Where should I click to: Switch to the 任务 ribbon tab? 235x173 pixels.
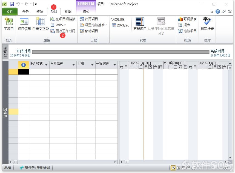pyautogui.click(x=25, y=12)
